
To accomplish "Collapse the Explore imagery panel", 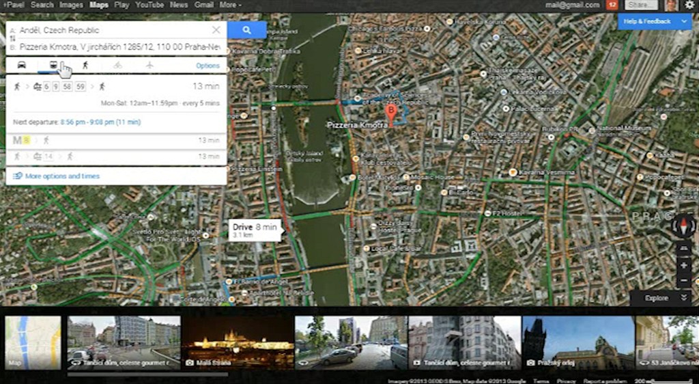I will pyautogui.click(x=684, y=298).
